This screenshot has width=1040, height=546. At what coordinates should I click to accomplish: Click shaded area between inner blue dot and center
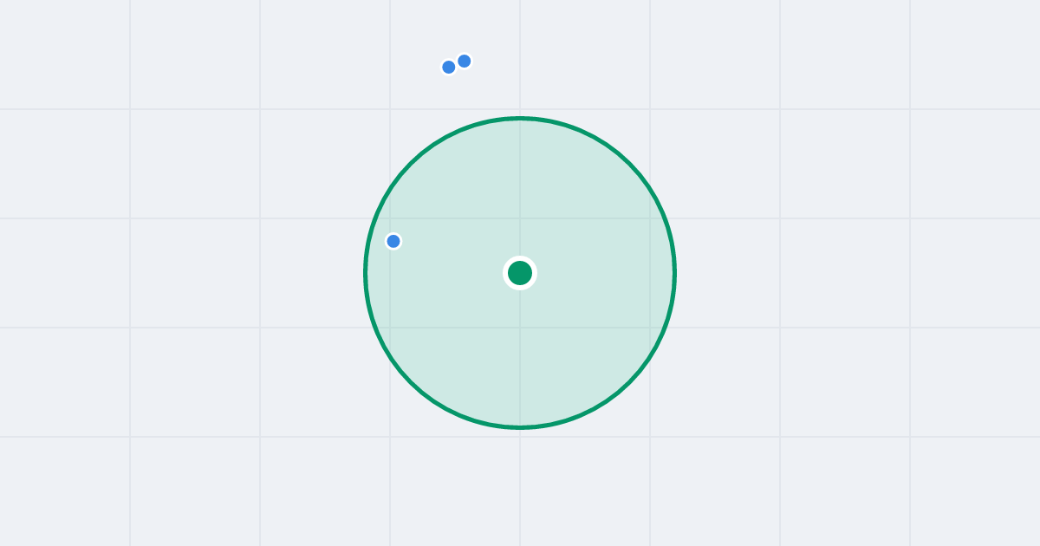pyautogui.click(x=455, y=257)
